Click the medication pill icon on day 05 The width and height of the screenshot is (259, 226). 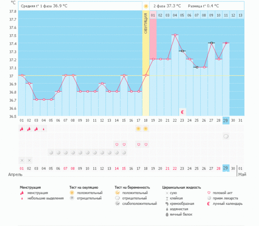[51, 152]
